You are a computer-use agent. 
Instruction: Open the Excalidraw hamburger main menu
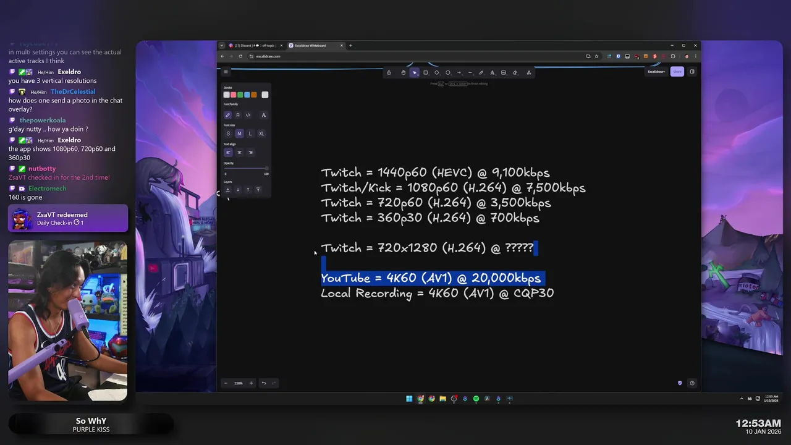[226, 72]
